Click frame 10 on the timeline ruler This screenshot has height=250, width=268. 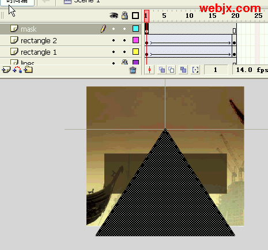coord(189,16)
